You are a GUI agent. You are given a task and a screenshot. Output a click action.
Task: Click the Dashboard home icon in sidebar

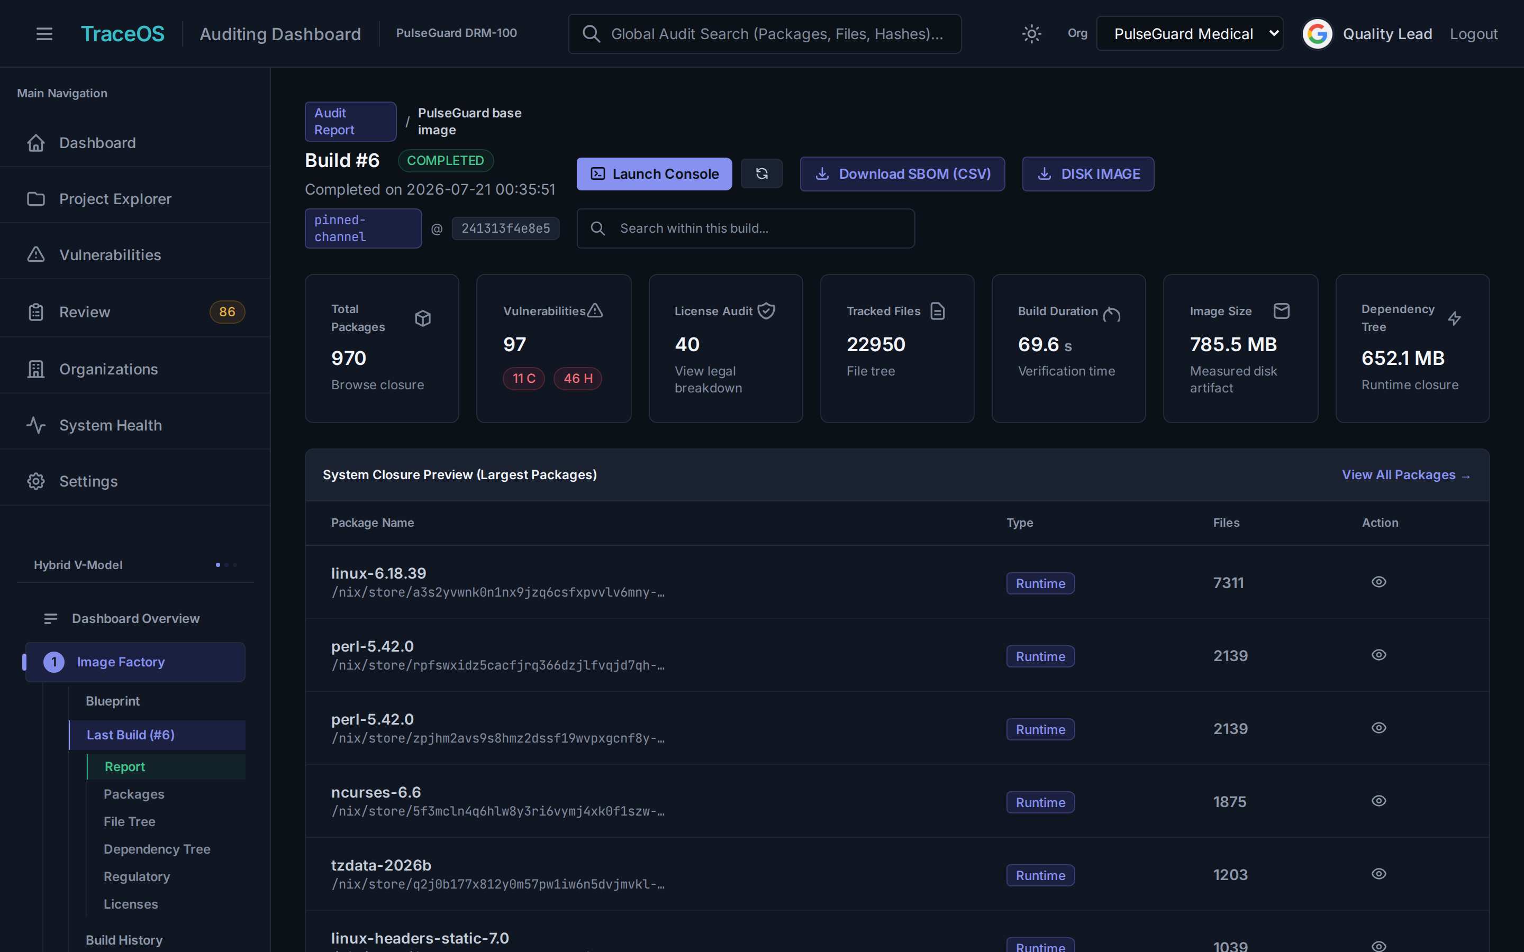point(36,143)
